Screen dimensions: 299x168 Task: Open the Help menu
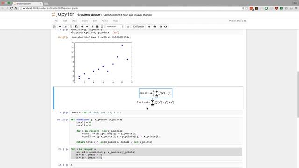click(x=115, y=21)
